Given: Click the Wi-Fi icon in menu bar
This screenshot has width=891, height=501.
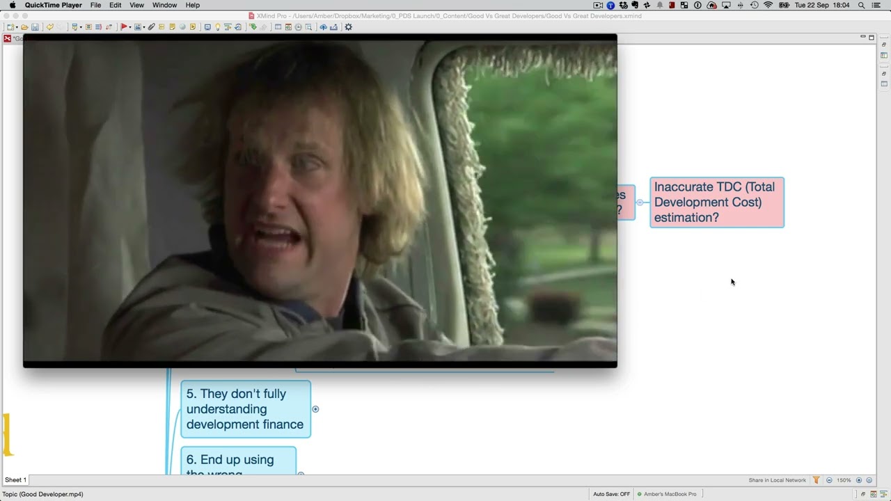Looking at the screenshot, I should point(768,5).
